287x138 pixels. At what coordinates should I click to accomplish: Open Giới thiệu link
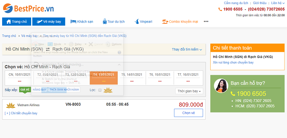(x=259, y=3)
